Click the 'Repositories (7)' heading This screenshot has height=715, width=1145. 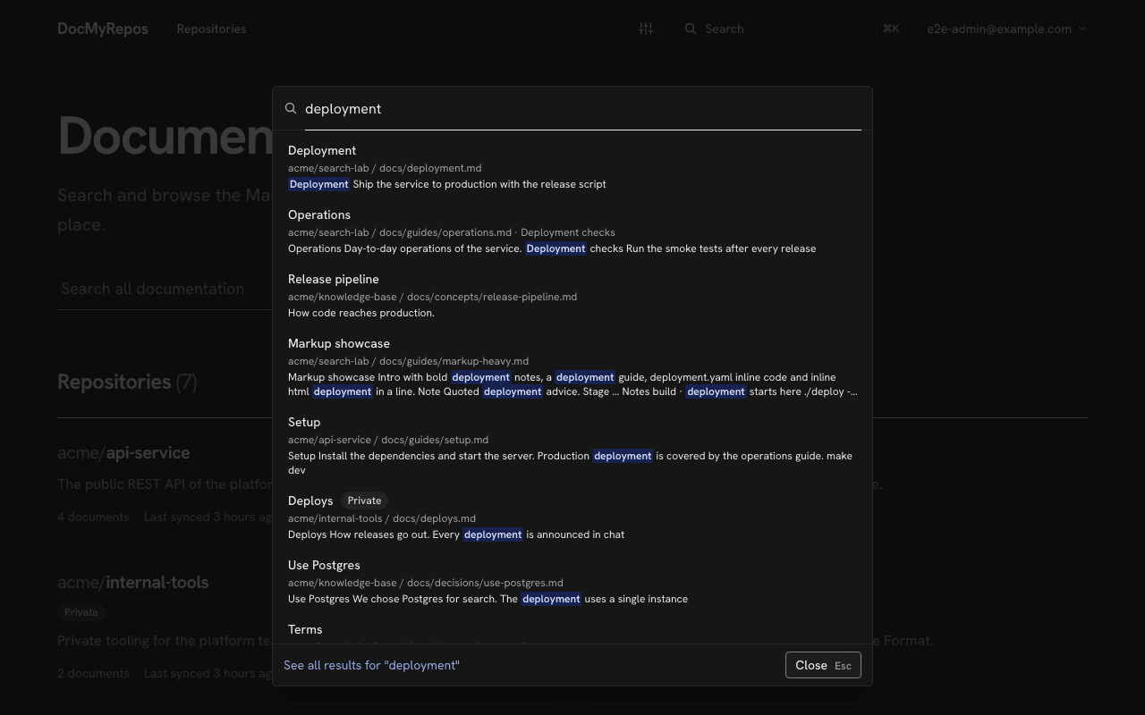click(x=127, y=382)
